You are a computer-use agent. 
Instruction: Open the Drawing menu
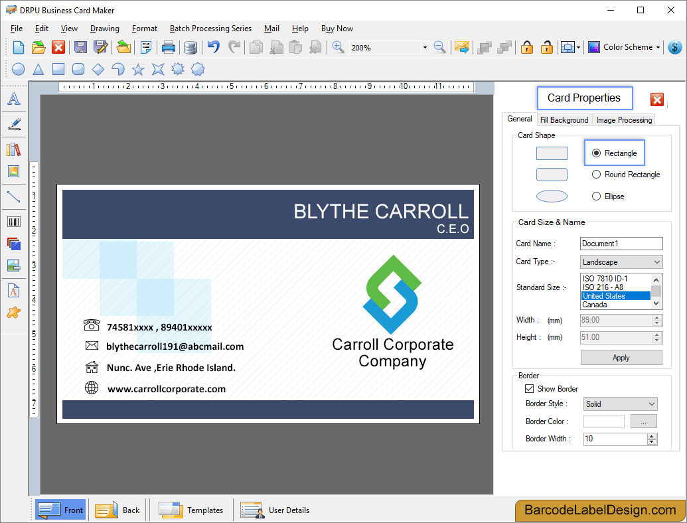click(105, 29)
